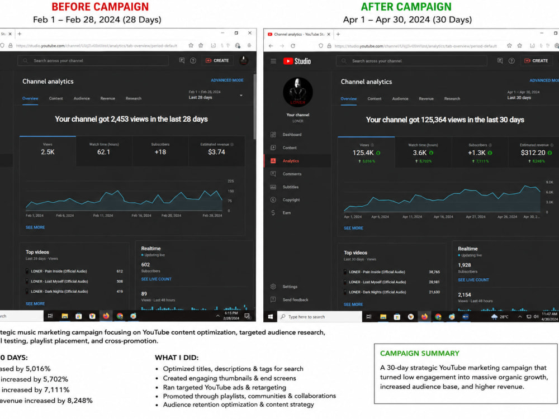Select Analytics in the Studio sidebar

click(x=297, y=161)
